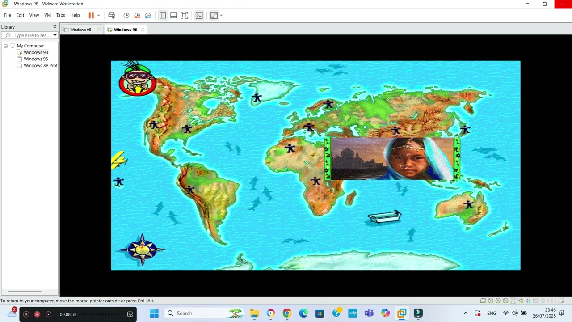Toggle the library sidebar view button
The width and height of the screenshot is (572, 322).
163,15
